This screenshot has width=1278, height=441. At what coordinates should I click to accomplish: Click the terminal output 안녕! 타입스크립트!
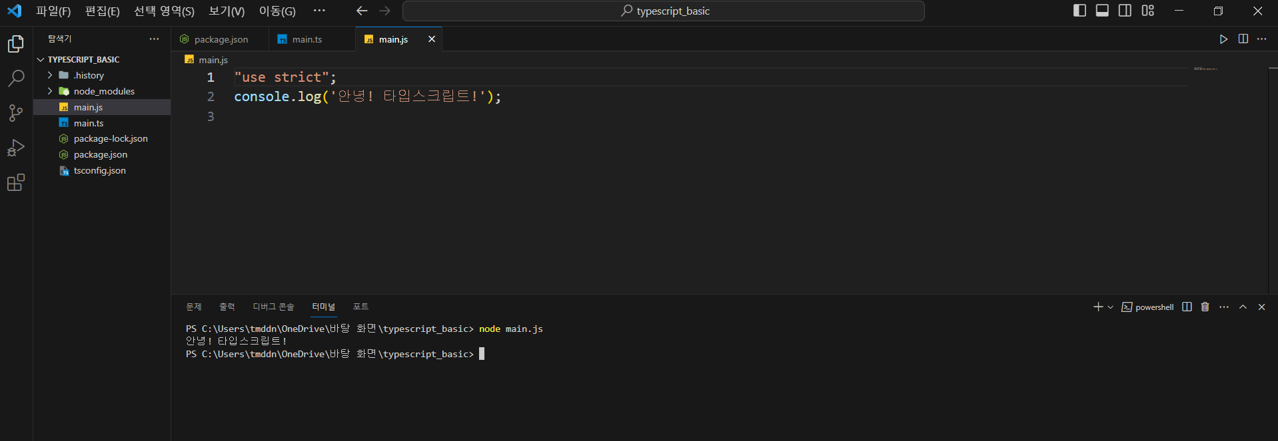237,341
